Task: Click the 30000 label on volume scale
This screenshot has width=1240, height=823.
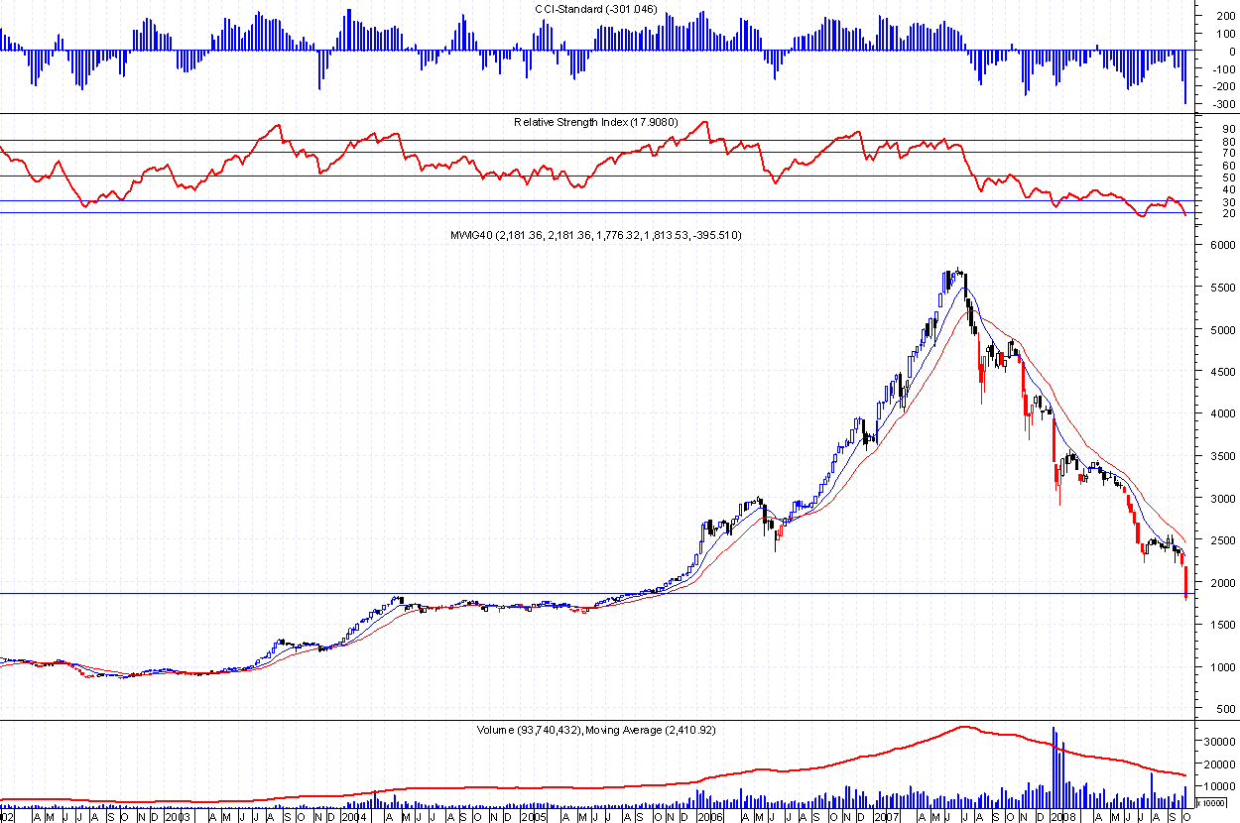Action: (1220, 741)
